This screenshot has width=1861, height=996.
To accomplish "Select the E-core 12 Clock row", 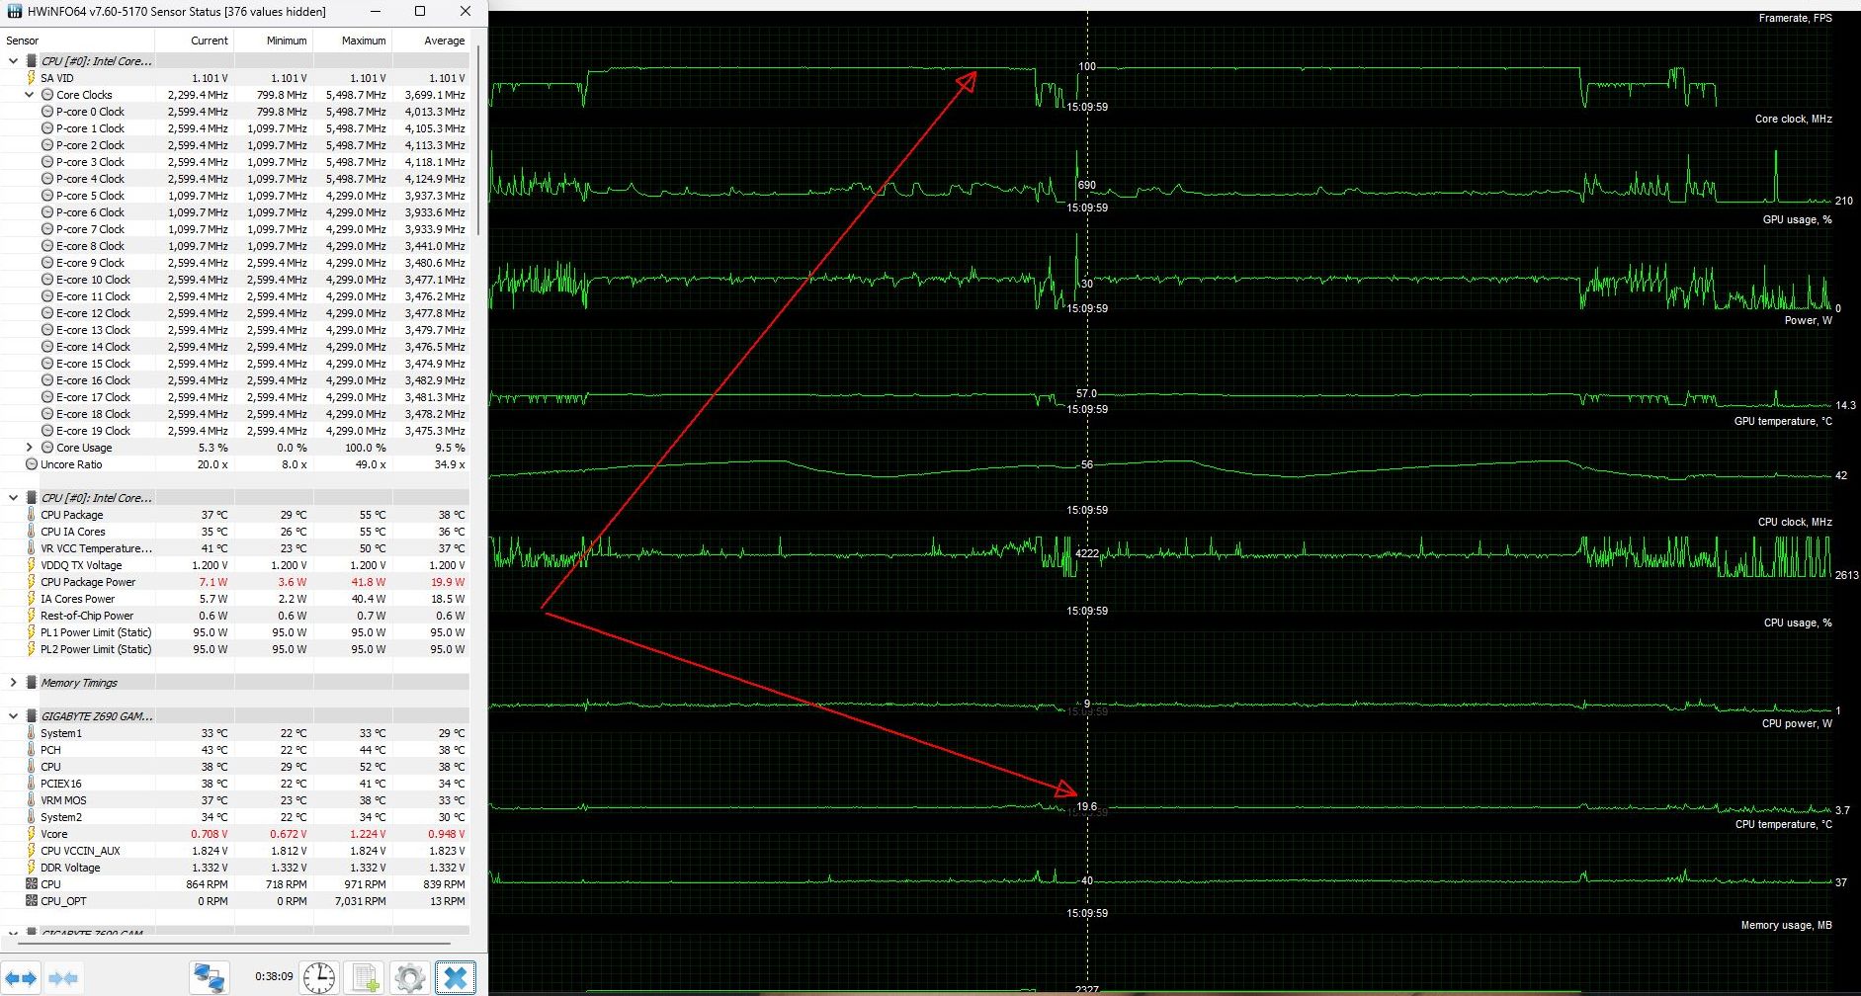I will coord(235,313).
